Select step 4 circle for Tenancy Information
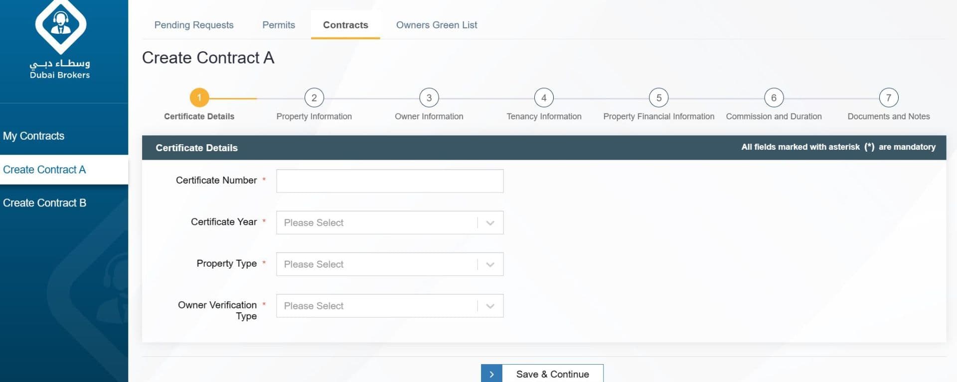The image size is (957, 382). [x=544, y=97]
